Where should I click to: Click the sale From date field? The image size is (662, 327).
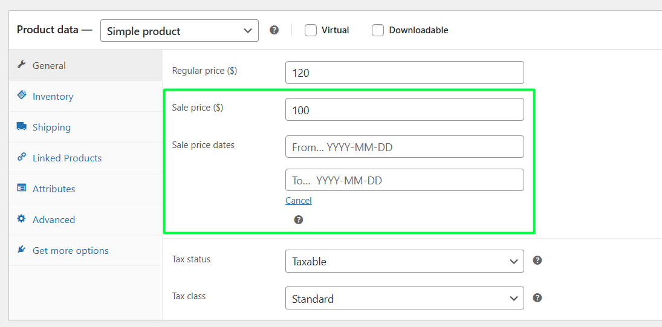pyautogui.click(x=404, y=147)
